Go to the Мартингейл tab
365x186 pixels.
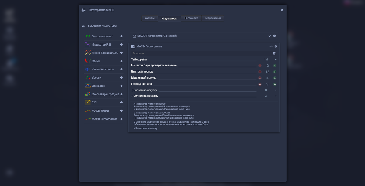tap(213, 18)
